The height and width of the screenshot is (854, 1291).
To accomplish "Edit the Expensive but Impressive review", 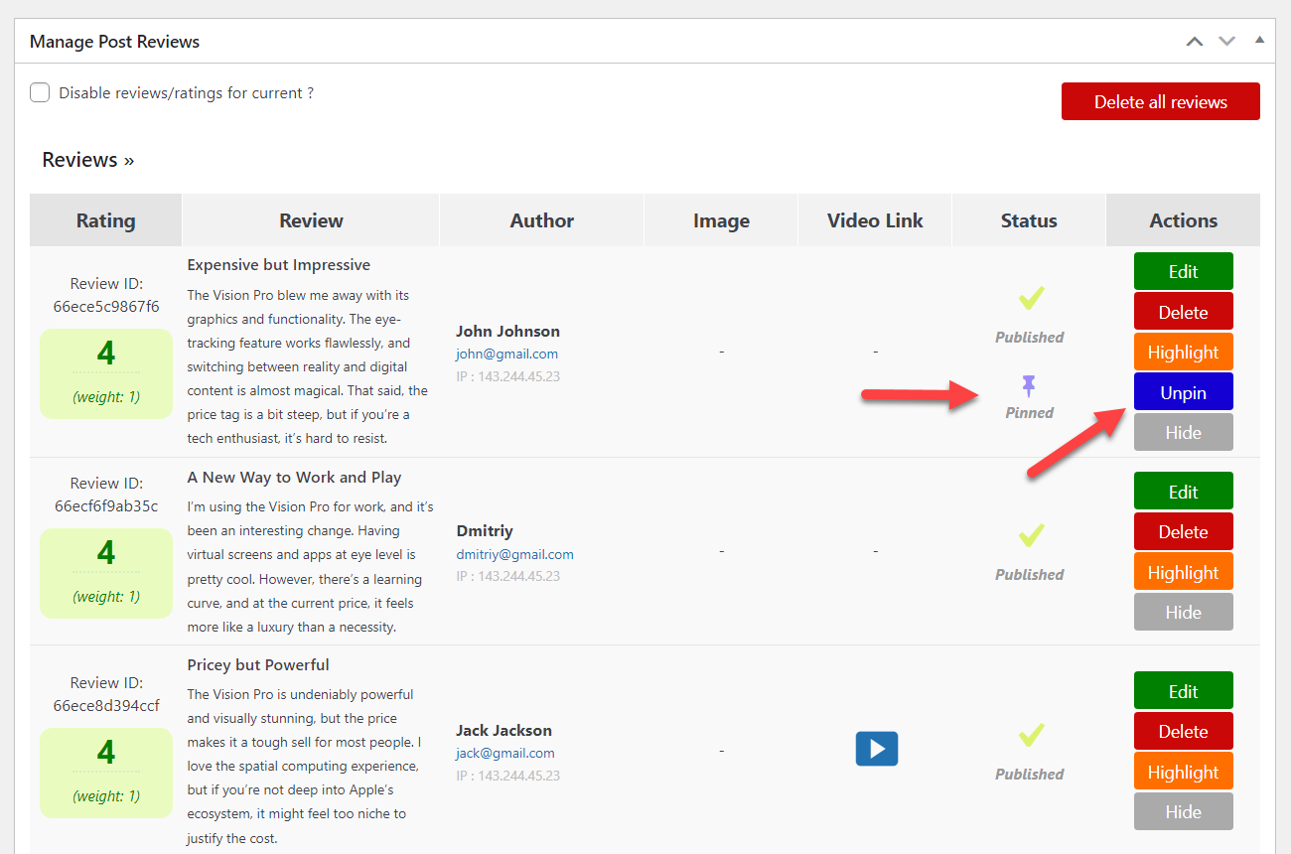I will [x=1183, y=271].
